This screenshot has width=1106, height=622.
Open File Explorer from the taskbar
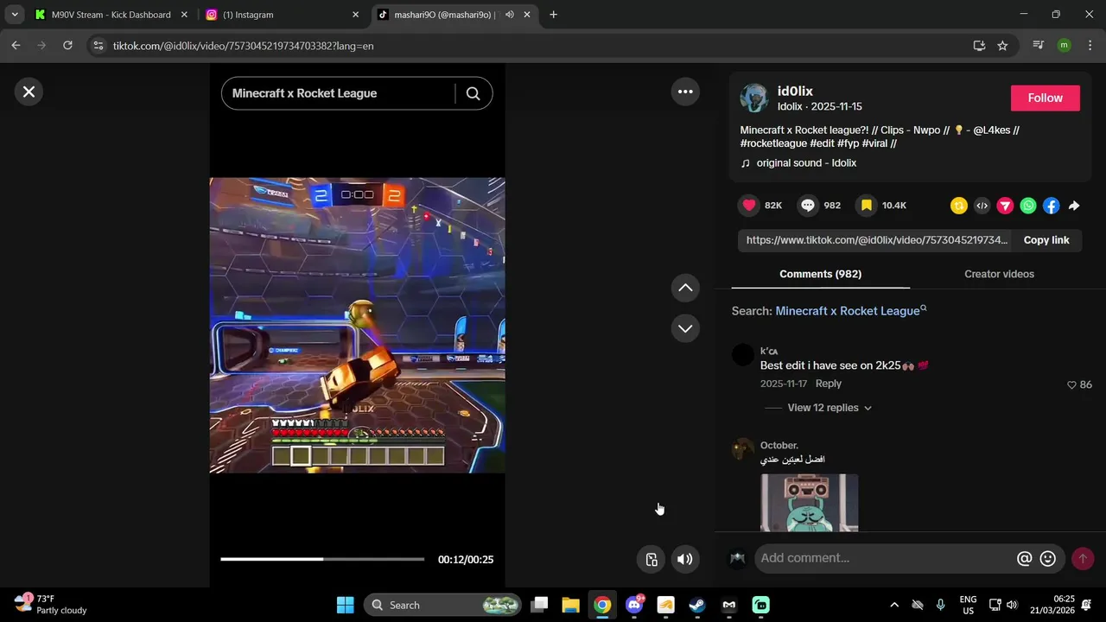click(x=570, y=605)
